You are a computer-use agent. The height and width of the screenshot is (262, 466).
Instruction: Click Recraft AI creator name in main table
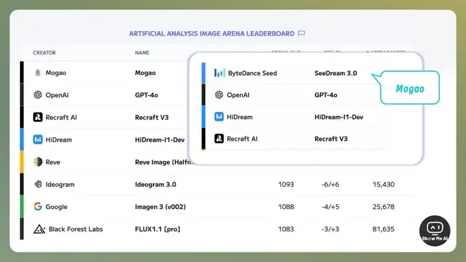[x=61, y=117]
